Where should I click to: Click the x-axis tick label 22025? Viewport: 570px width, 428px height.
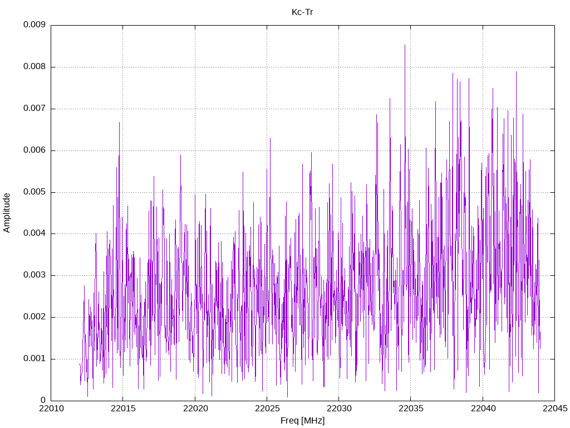point(267,408)
